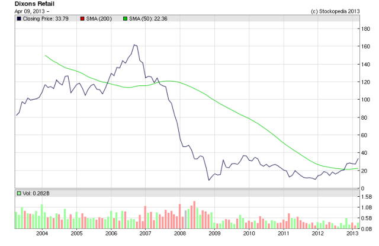Image resolution: width=379 pixels, height=246 pixels.
Task: Click the 'Vol: 0.282B' volume label
Action: (x=36, y=193)
